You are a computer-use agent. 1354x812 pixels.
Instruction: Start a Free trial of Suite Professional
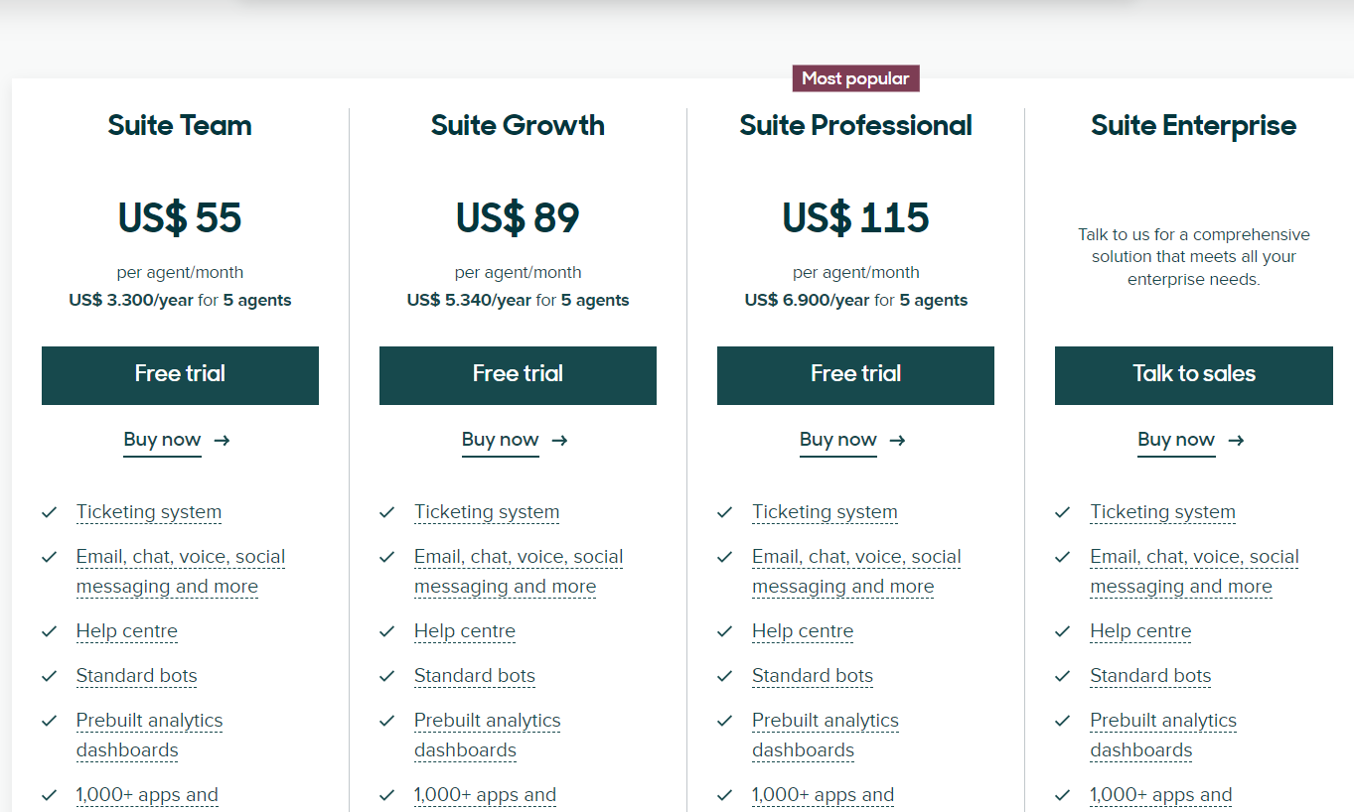pyautogui.click(x=855, y=375)
